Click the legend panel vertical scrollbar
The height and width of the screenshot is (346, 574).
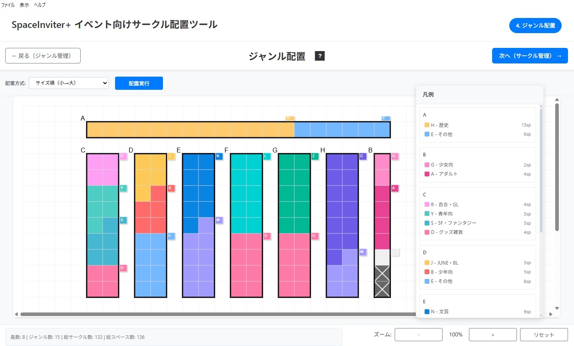541,172
